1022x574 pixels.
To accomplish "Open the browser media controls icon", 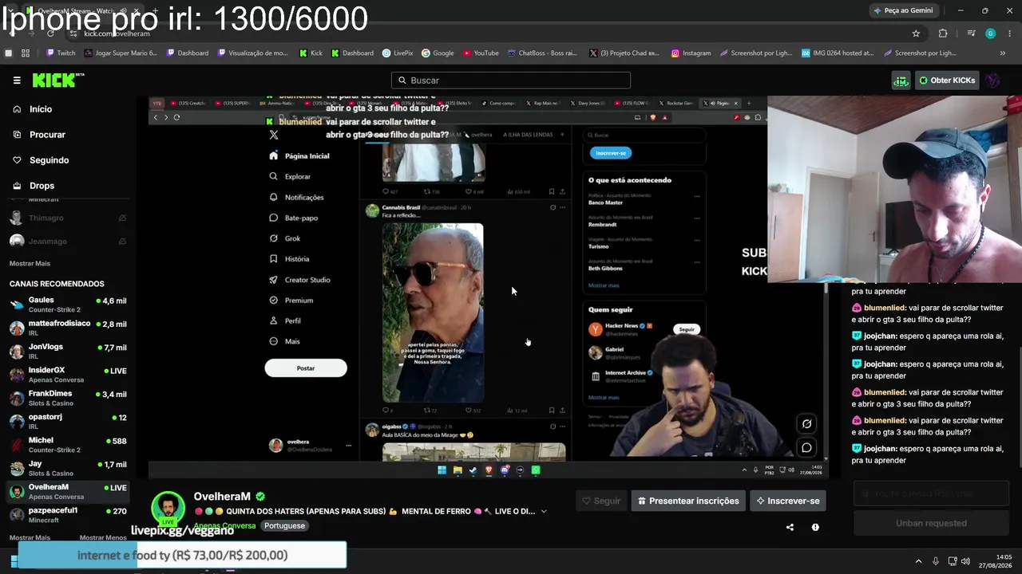I will [971, 33].
